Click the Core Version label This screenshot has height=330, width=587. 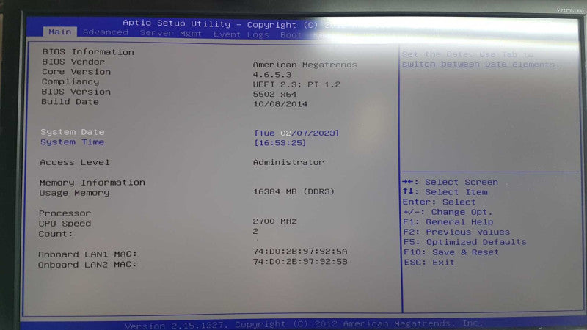(x=76, y=71)
